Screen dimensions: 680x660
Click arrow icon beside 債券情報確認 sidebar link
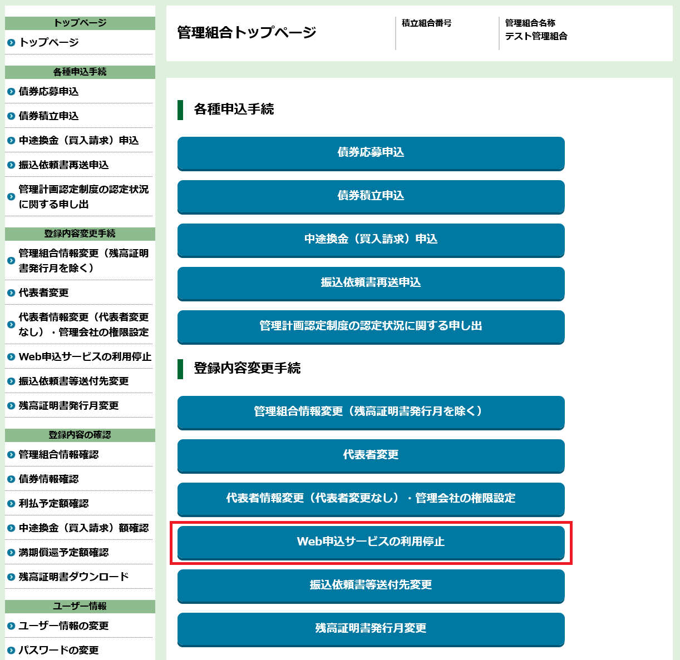point(11,479)
